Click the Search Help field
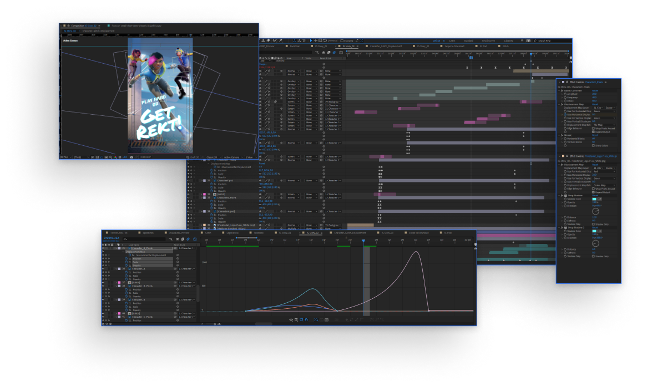647x387 pixels. pyautogui.click(x=553, y=41)
